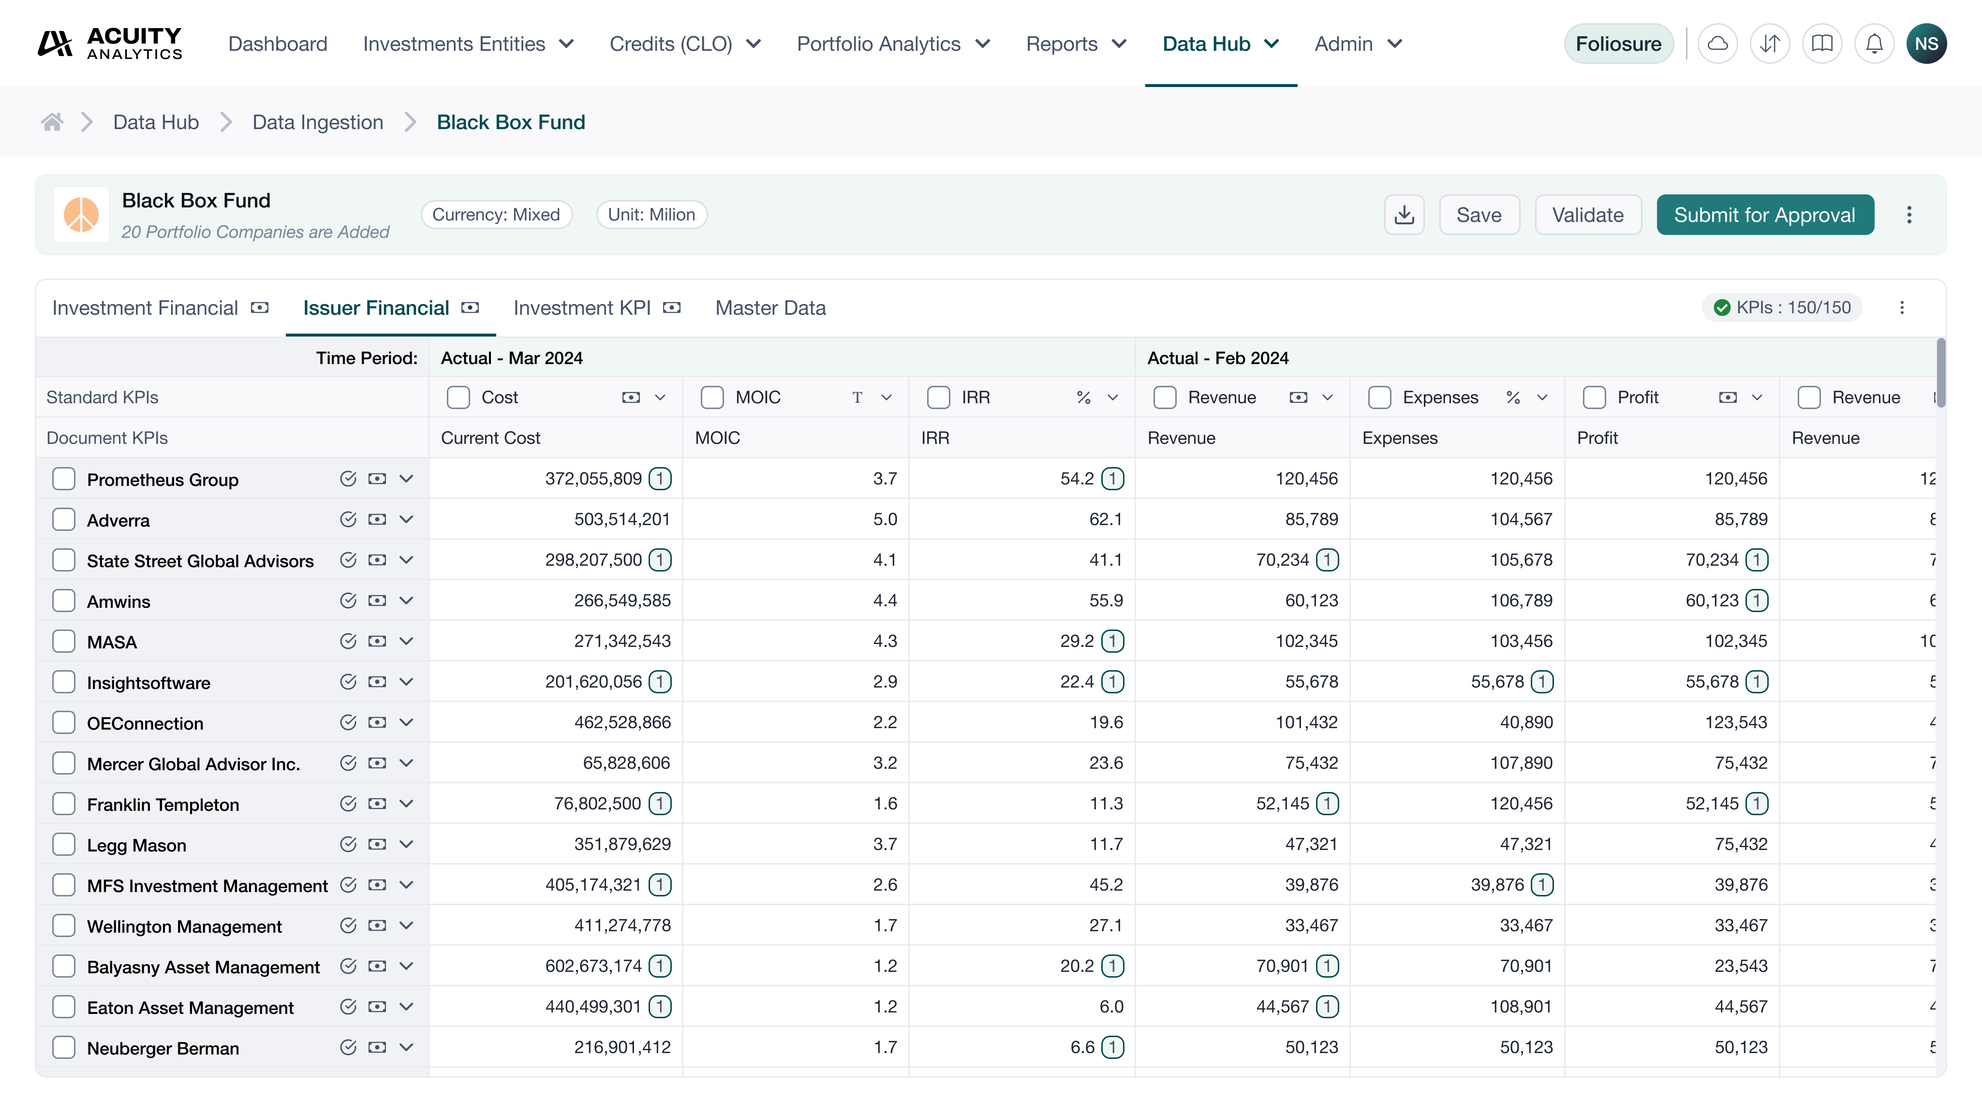
Task: Open the Cost column dropdown arrow
Action: click(660, 397)
